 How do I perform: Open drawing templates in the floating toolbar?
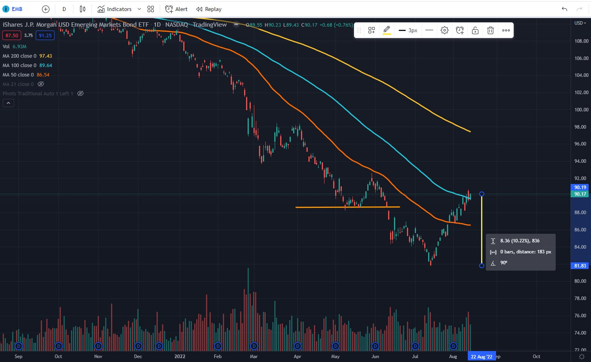372,30
